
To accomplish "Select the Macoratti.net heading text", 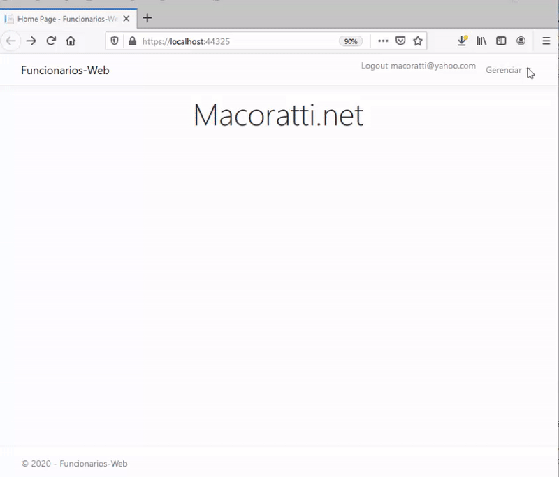I will pyautogui.click(x=278, y=115).
